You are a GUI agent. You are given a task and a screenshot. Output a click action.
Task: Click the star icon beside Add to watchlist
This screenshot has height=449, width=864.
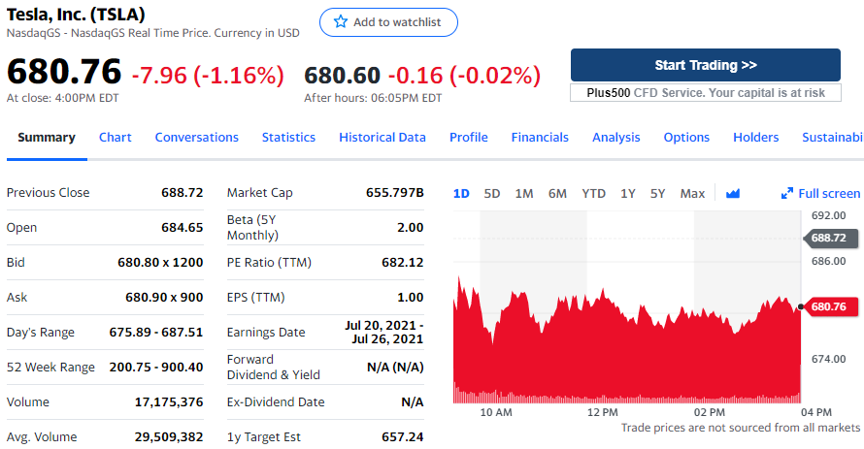[x=341, y=22]
